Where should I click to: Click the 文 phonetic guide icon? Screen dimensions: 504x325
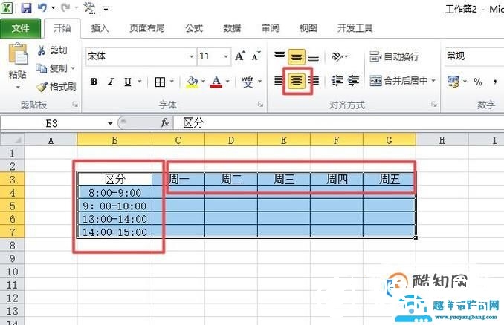[x=248, y=82]
